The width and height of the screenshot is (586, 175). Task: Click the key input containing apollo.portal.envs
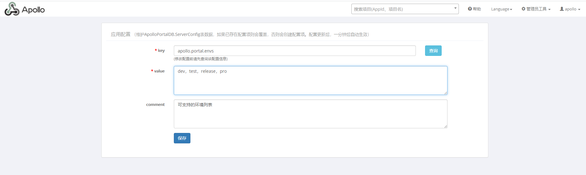[294, 51]
